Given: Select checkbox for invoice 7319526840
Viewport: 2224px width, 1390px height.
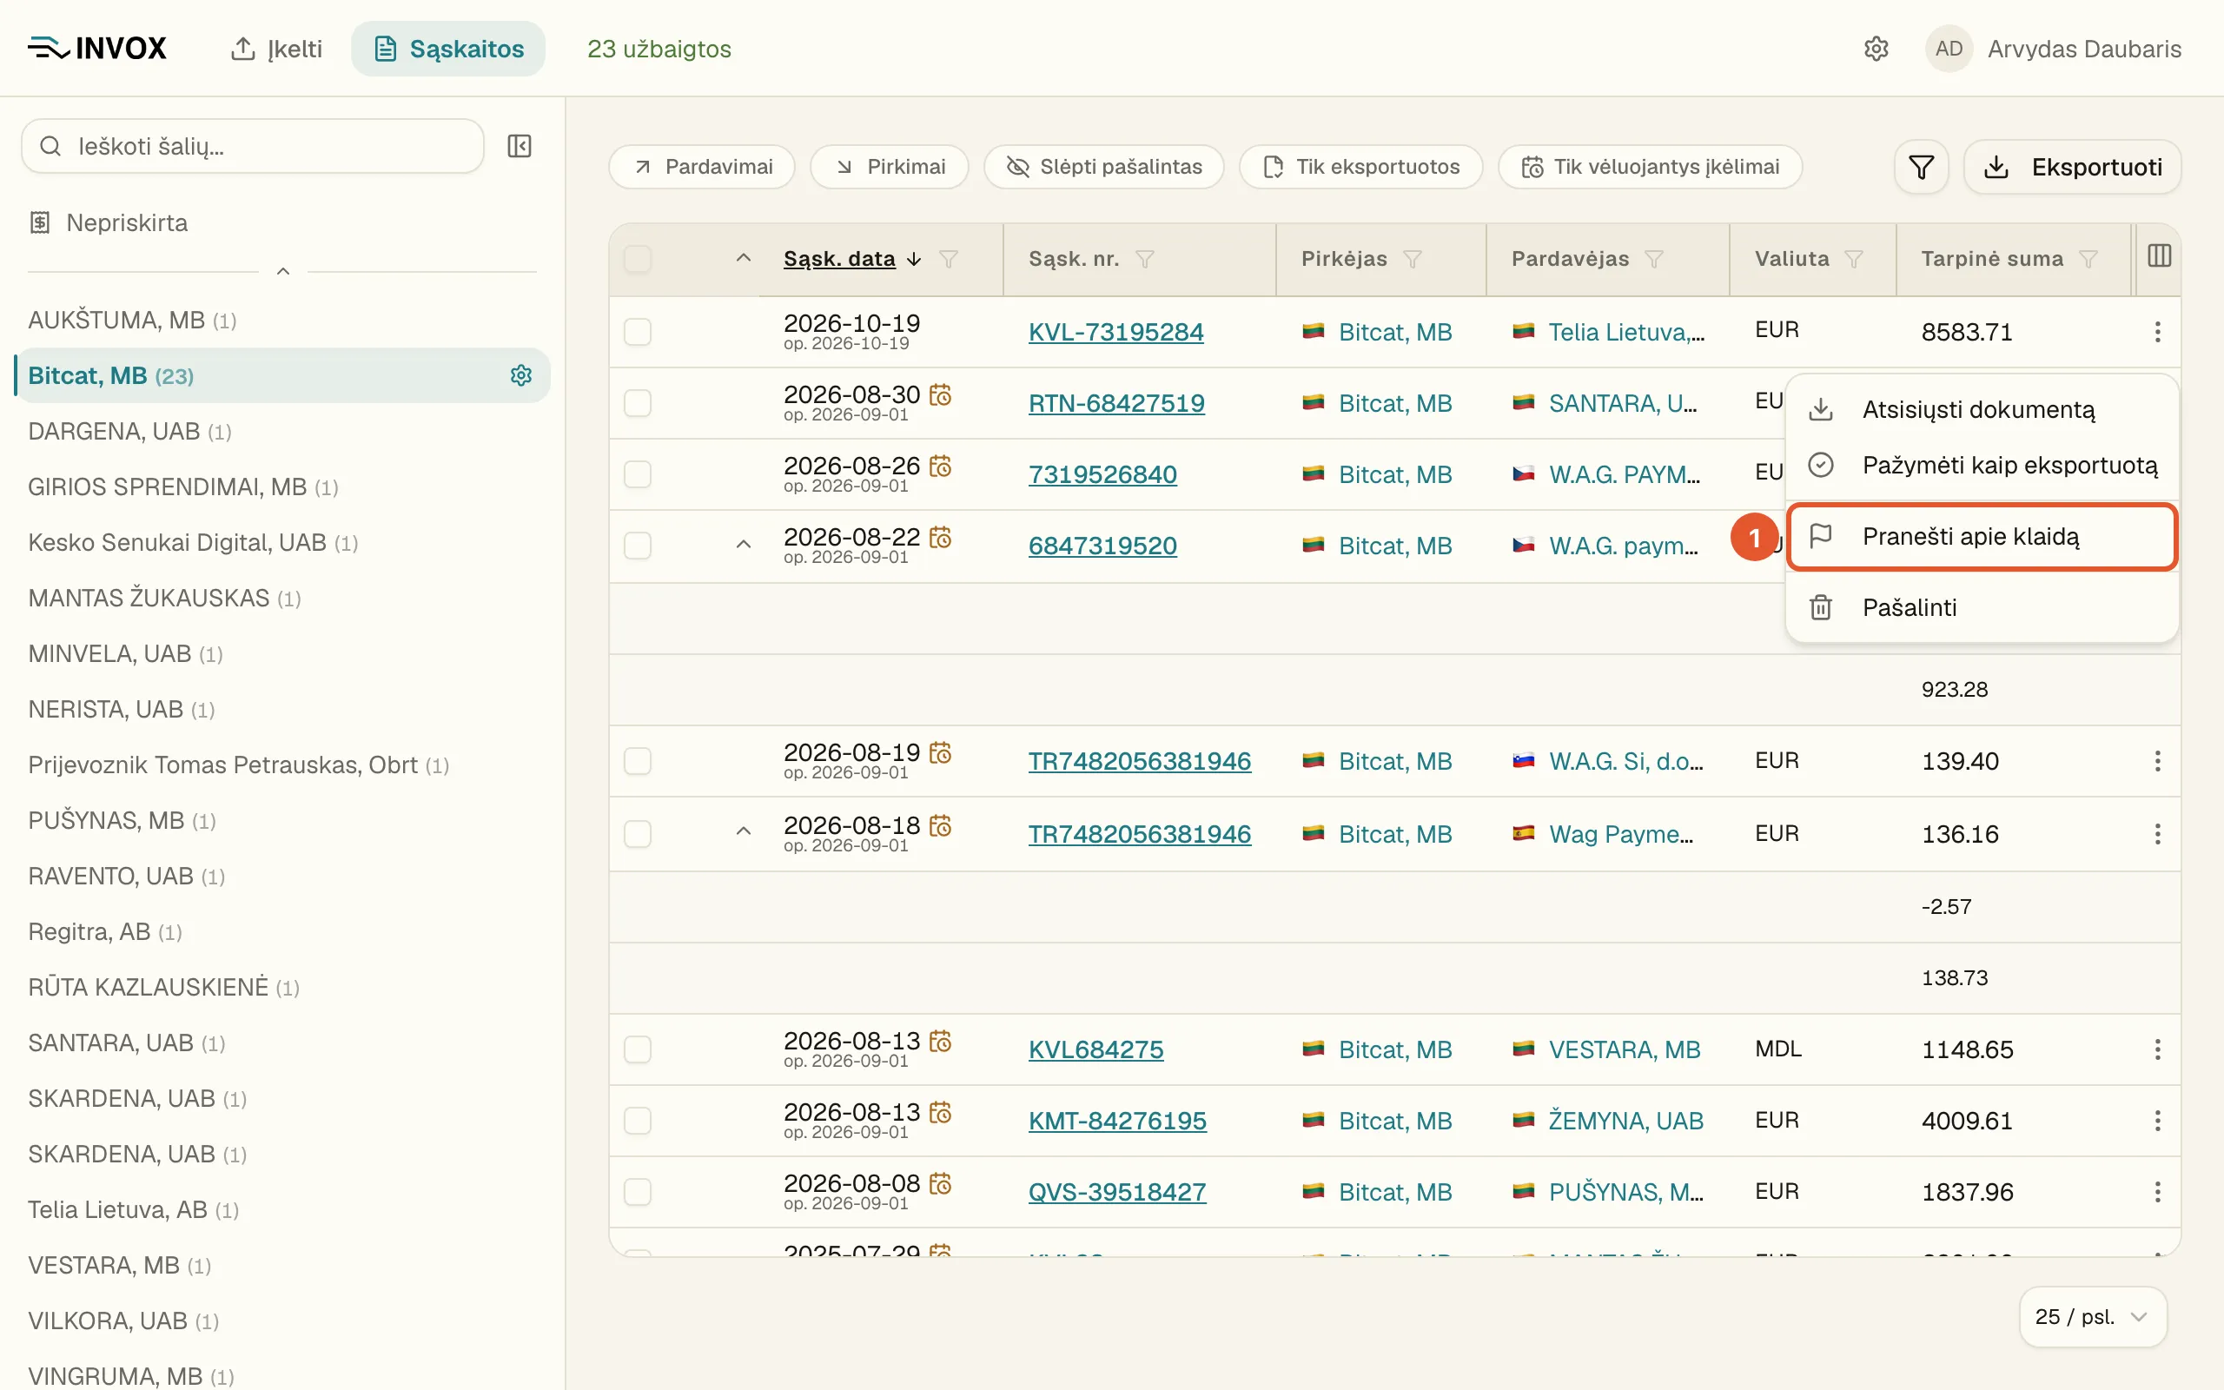Looking at the screenshot, I should pos(638,474).
